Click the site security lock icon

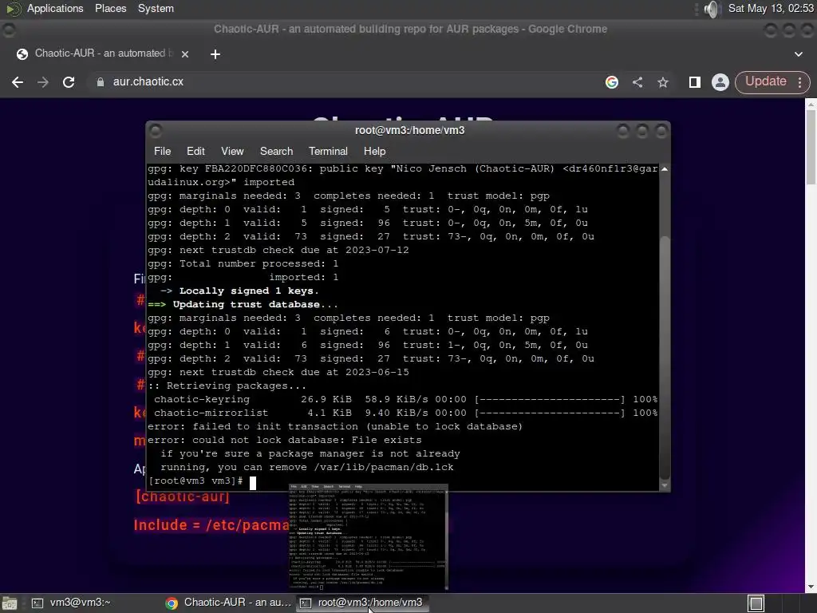[x=100, y=82]
